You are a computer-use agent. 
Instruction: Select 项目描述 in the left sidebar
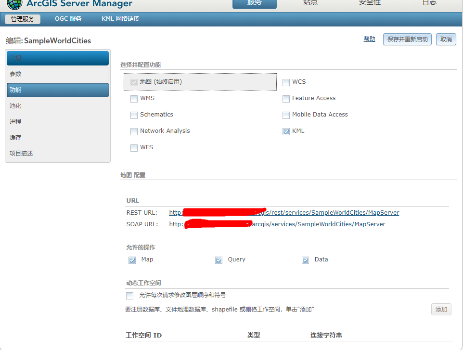coord(58,153)
